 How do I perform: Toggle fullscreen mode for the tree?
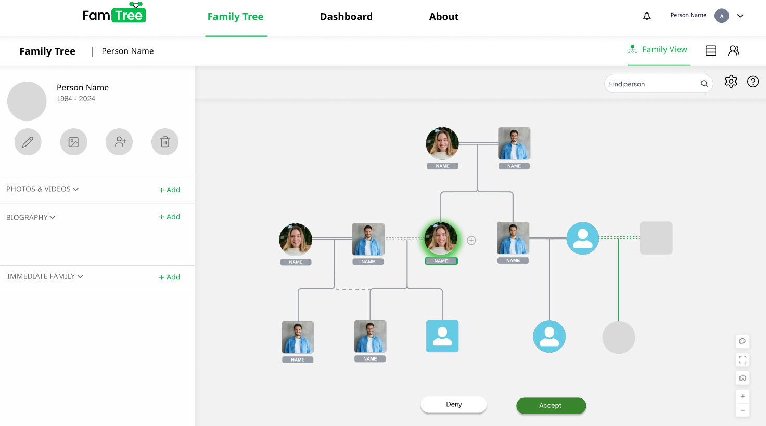(x=743, y=360)
